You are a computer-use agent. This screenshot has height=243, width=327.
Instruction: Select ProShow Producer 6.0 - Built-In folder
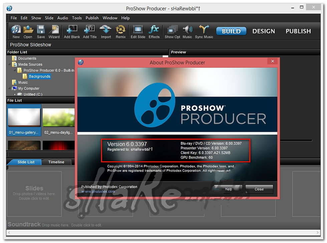point(49,70)
